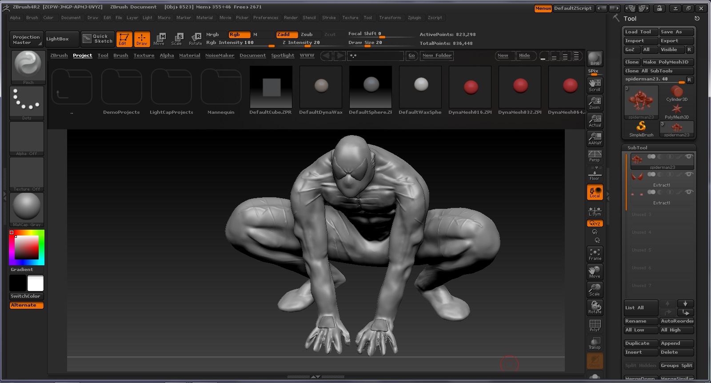Click the hand Move icon below Frame
The width and height of the screenshot is (711, 383).
[595, 272]
